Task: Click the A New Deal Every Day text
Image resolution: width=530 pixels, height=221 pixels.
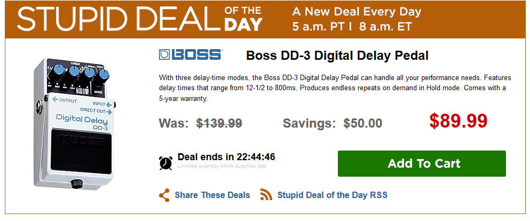Action: coord(357,12)
